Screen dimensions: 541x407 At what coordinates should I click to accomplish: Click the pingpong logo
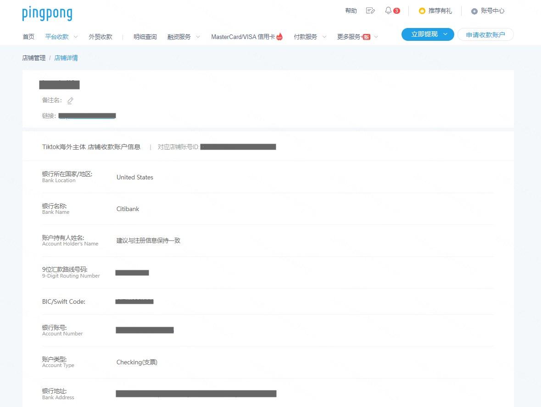point(47,13)
